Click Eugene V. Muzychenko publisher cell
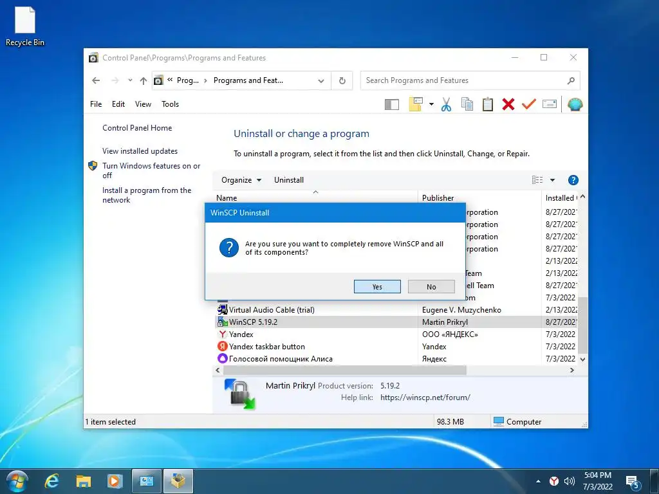The height and width of the screenshot is (494, 659). click(x=461, y=310)
